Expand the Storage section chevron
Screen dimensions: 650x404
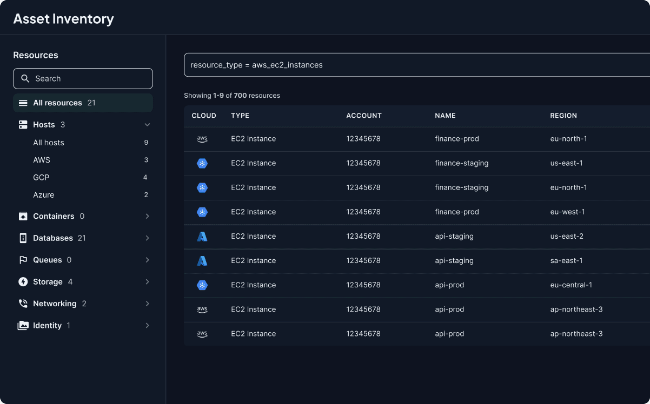147,281
